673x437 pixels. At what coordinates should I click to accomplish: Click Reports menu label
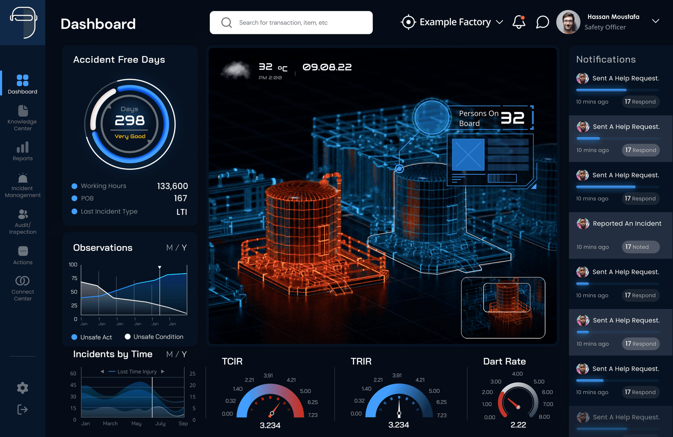23,158
